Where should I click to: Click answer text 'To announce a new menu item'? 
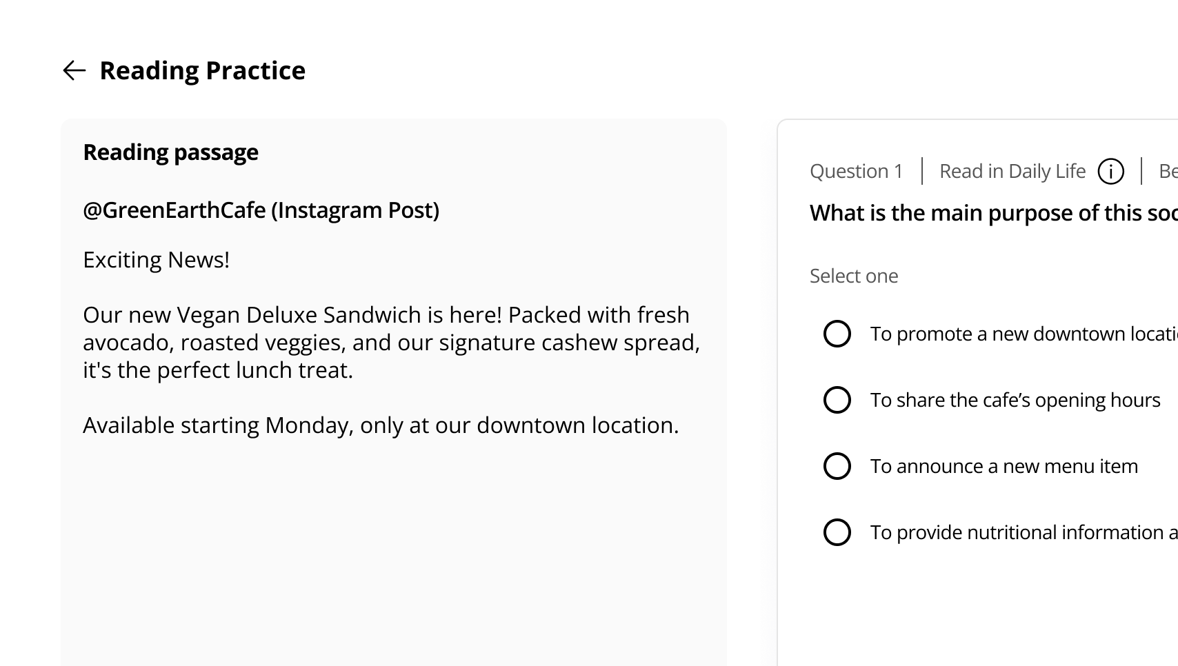tap(1004, 466)
